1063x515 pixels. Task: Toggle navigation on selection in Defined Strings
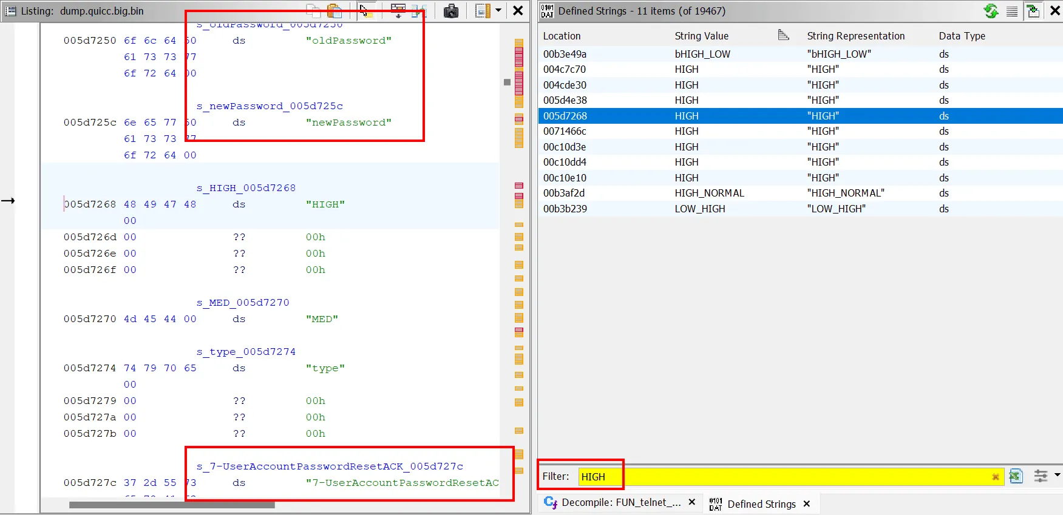pos(1033,11)
